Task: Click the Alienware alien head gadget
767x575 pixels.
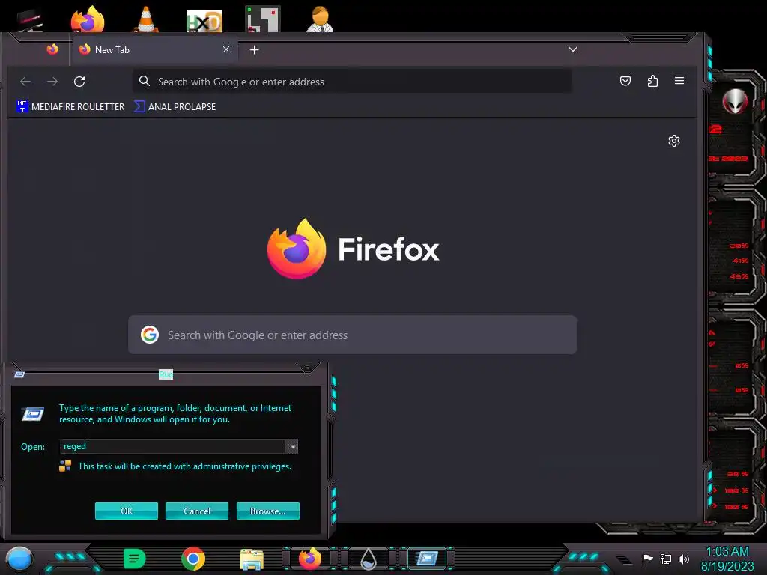Action: click(x=736, y=101)
